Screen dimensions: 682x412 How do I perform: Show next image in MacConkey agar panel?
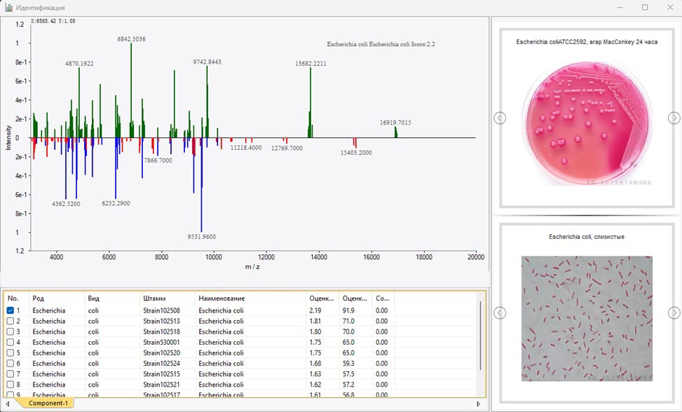pos(674,118)
